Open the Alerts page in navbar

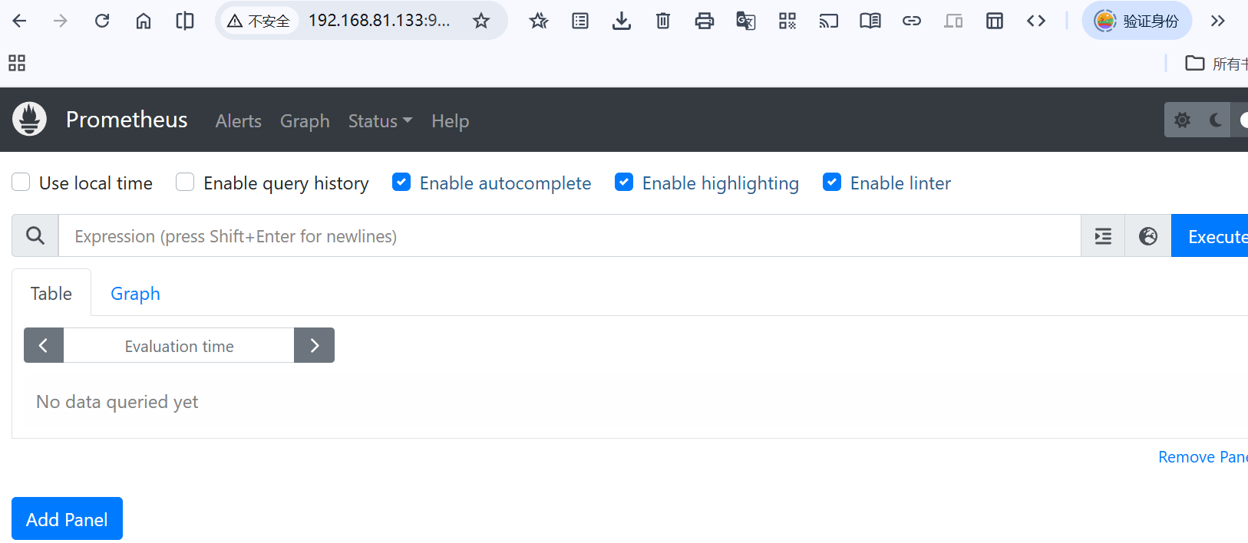coord(239,120)
